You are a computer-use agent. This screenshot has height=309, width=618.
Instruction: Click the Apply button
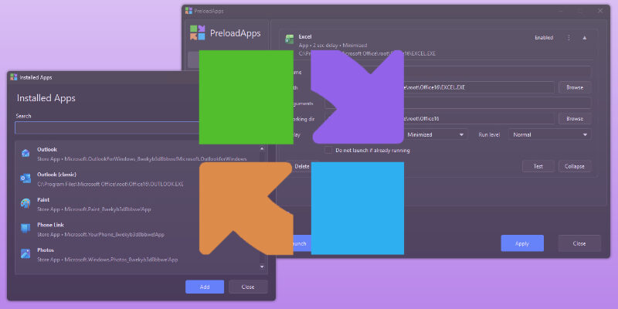[x=522, y=243]
